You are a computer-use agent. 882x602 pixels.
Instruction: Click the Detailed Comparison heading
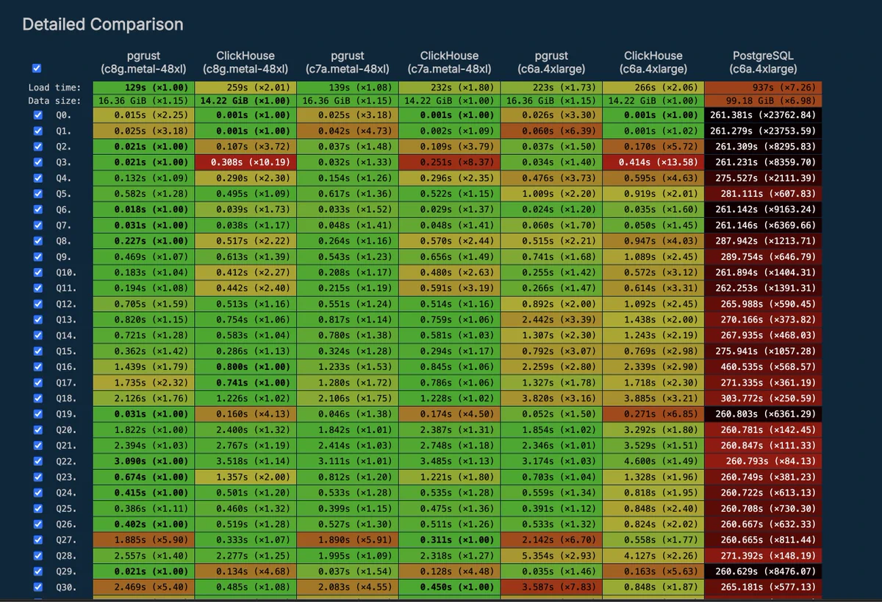[103, 24]
